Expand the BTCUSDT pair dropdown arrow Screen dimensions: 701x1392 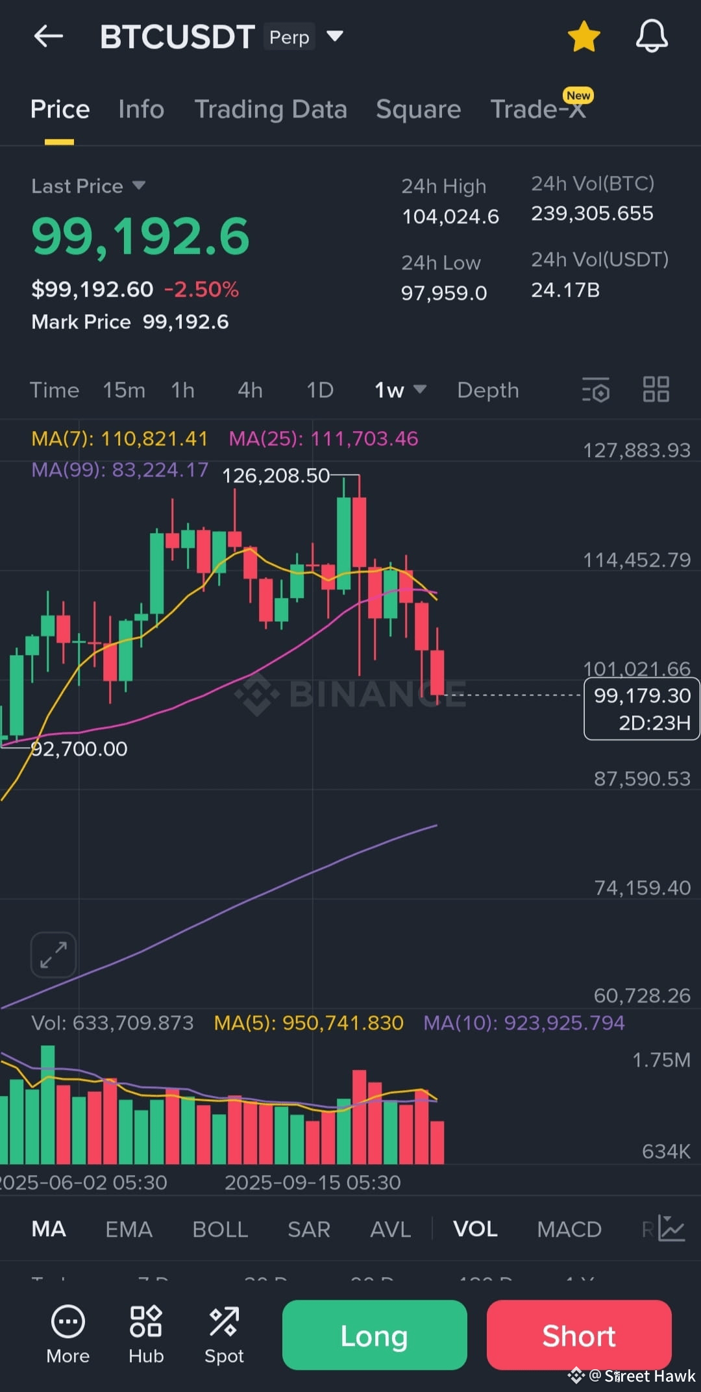click(x=335, y=36)
